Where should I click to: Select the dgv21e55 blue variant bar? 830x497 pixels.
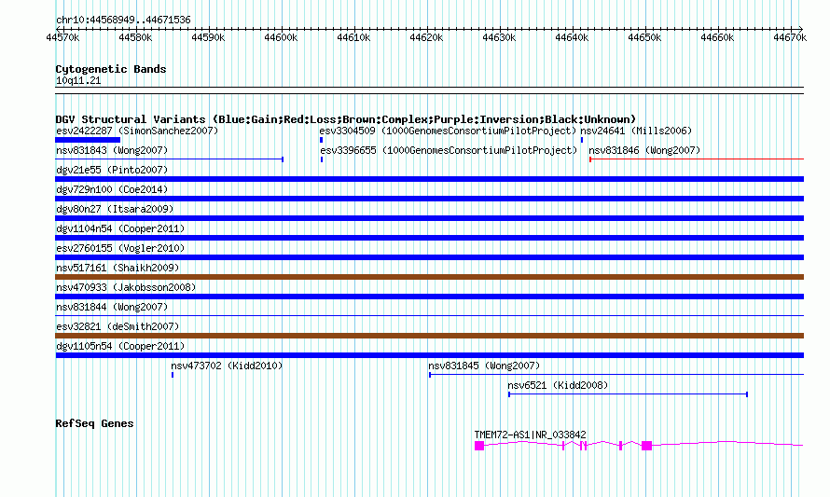pos(429,179)
